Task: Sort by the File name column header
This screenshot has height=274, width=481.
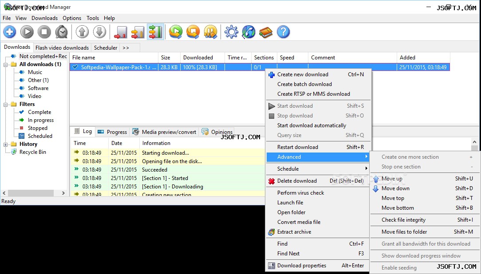Action: tap(114, 58)
